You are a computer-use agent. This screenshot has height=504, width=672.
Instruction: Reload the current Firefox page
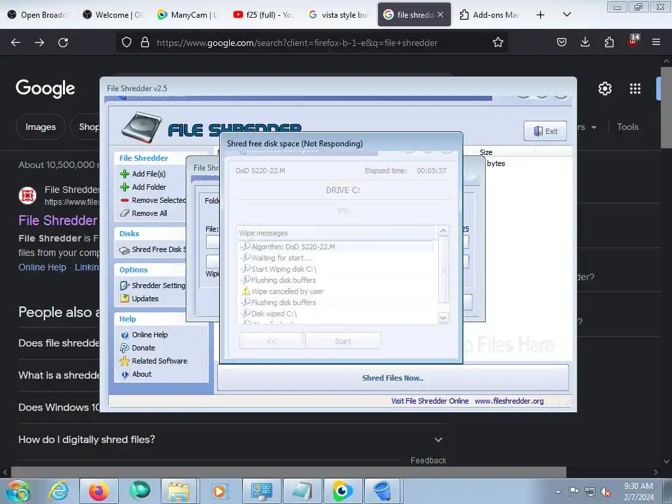tap(63, 43)
